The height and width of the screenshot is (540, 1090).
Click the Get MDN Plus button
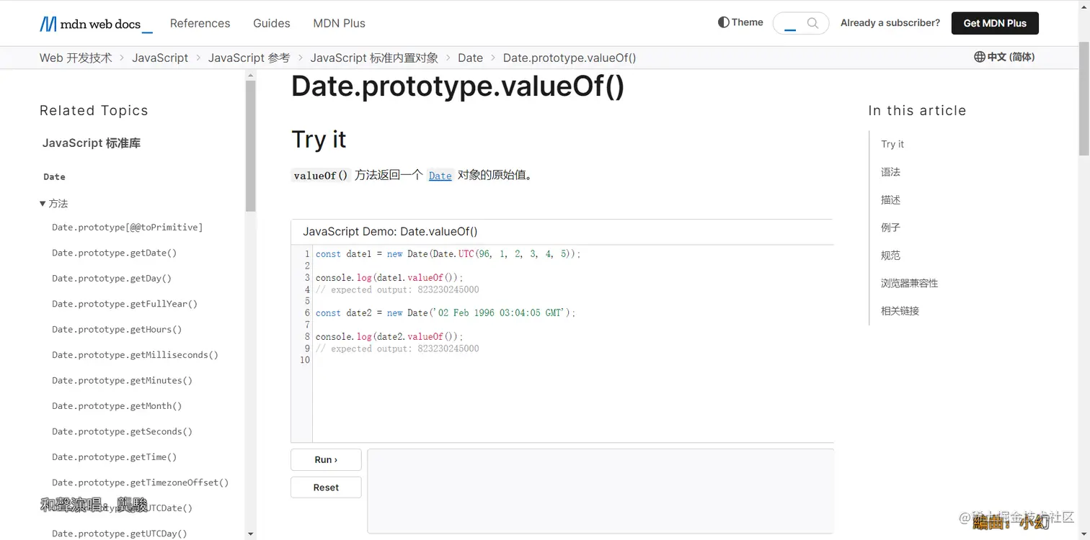tap(995, 23)
